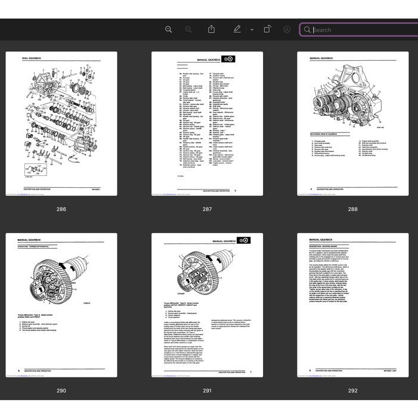Open the Share menu icon
Image resolution: width=418 pixels, height=418 pixels.
pos(211,29)
